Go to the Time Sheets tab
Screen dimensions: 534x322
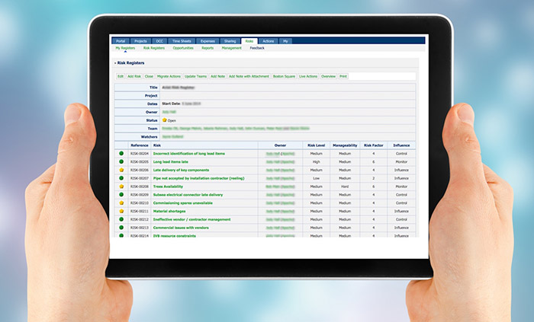[x=182, y=41]
